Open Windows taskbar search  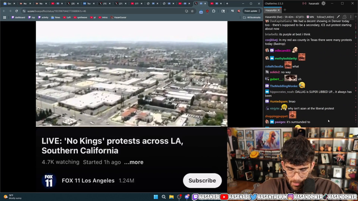coord(164,197)
